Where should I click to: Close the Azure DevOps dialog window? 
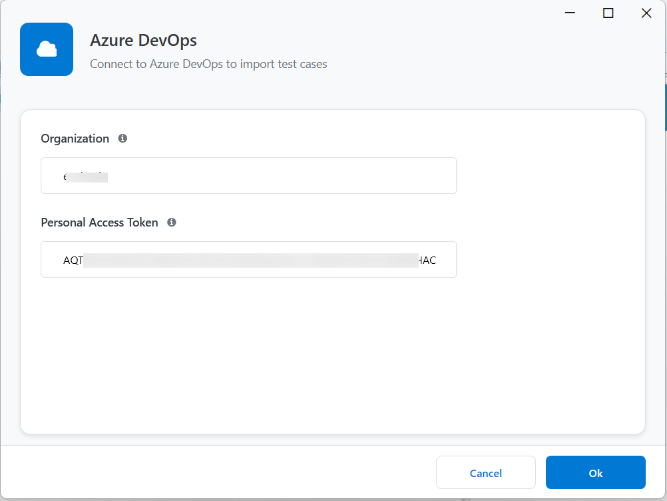click(x=646, y=13)
